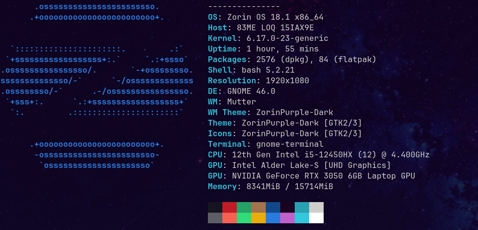
Task: Click the white color block
Action: coord(316,218)
